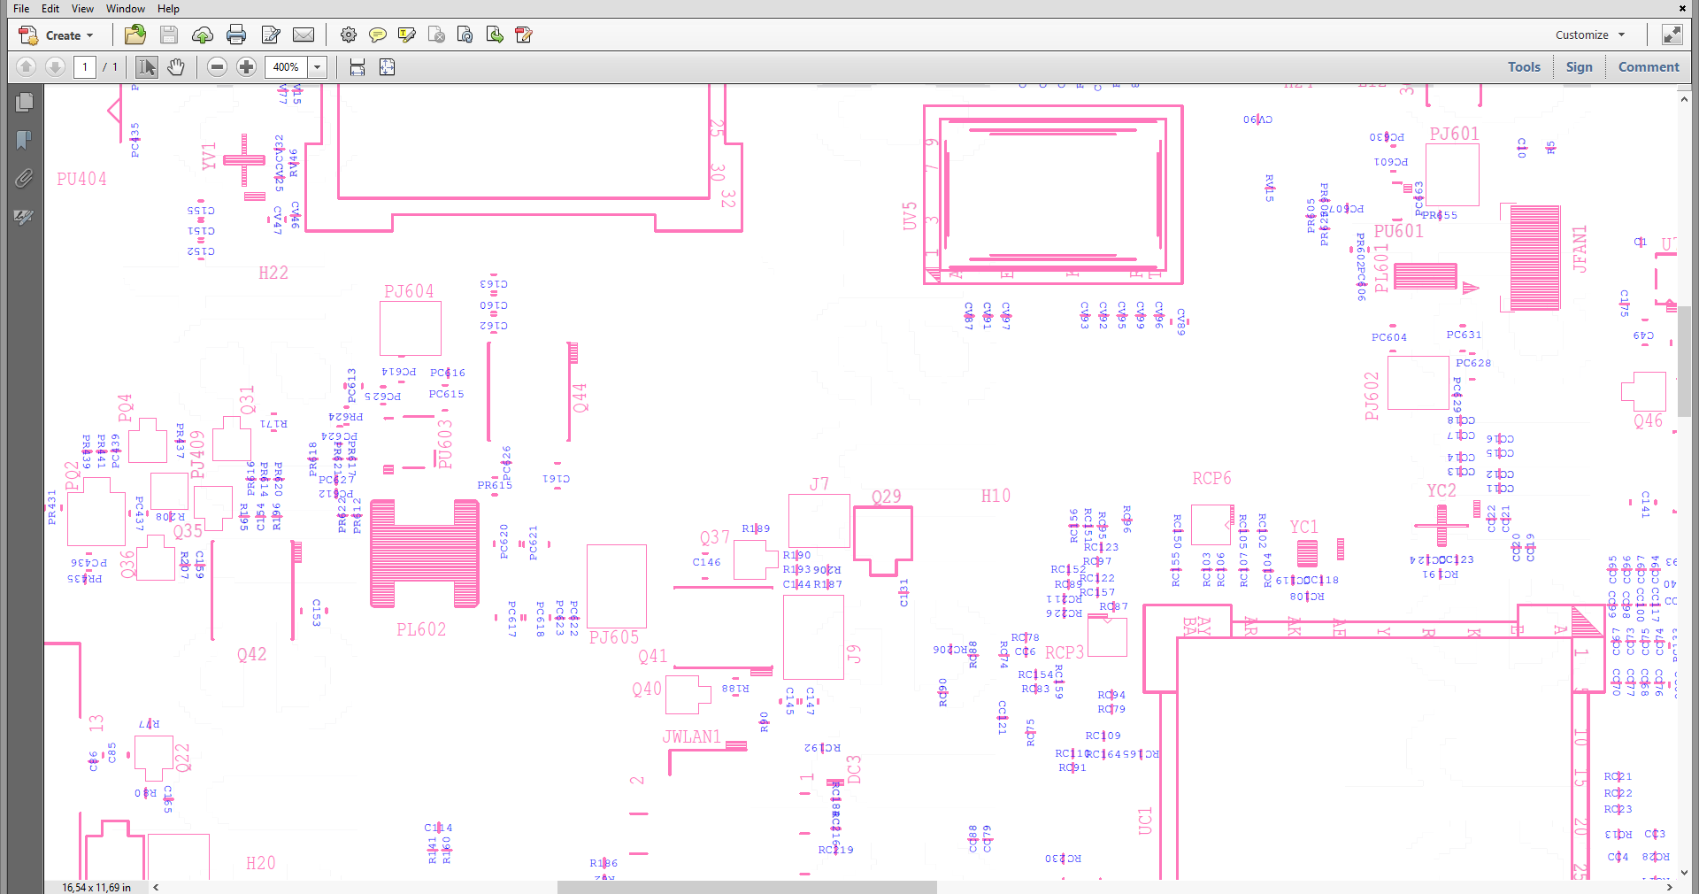Zoom in with the plus button
Screen dimensions: 1699x894
pyautogui.click(x=247, y=66)
